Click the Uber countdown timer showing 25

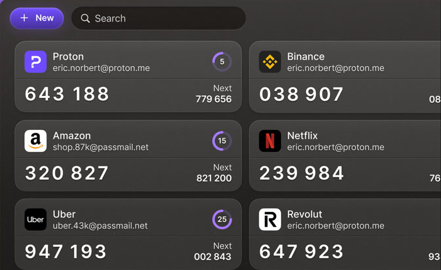(x=222, y=219)
